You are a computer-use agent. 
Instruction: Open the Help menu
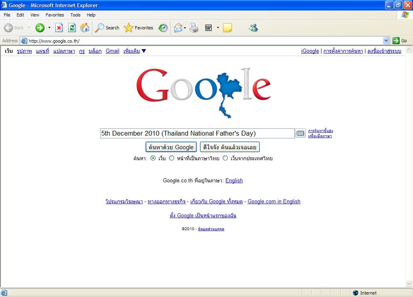coord(91,15)
